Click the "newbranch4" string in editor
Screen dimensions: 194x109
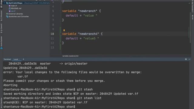coord(89,34)
